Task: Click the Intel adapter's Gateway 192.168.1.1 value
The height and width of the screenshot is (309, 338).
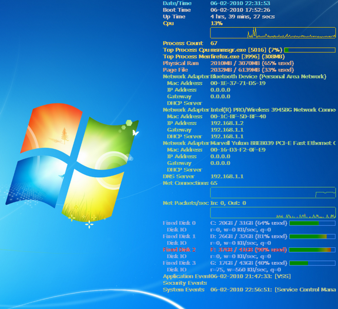Action: point(227,130)
